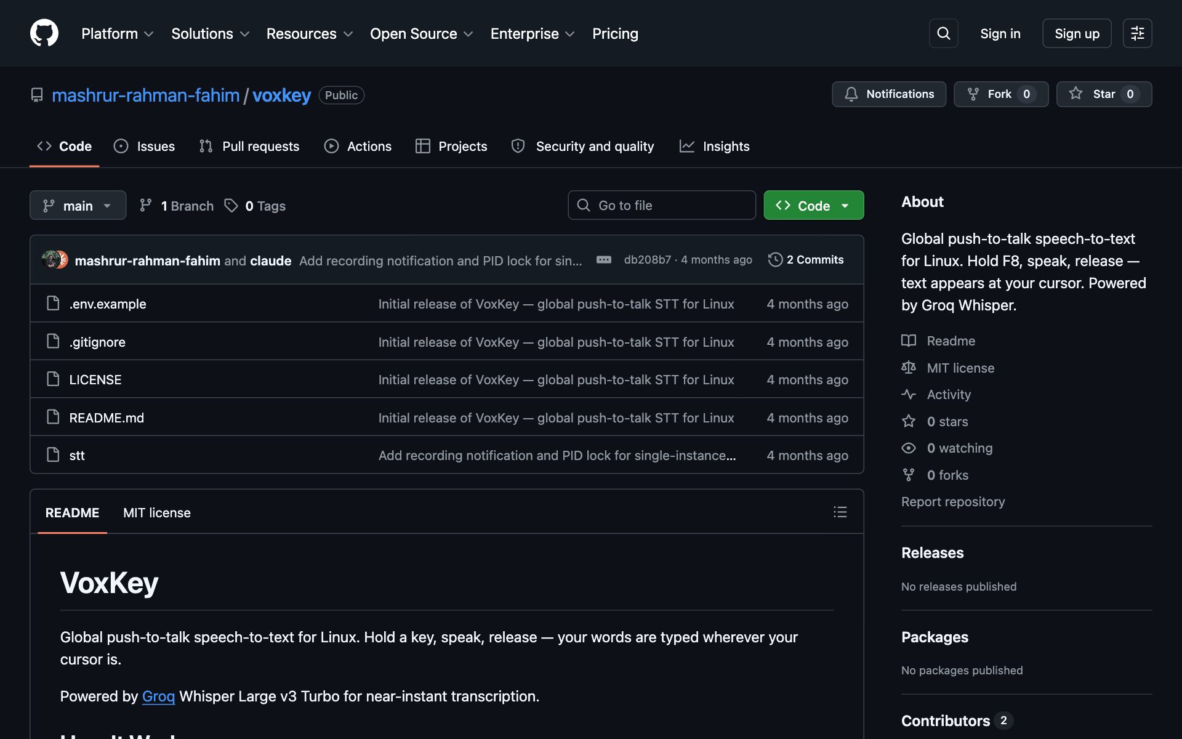The width and height of the screenshot is (1182, 739).
Task: Click the Sign up button
Action: (x=1077, y=33)
